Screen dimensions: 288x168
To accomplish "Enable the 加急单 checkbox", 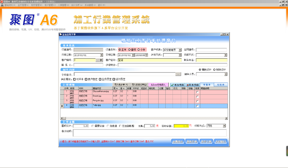I will (108, 126).
